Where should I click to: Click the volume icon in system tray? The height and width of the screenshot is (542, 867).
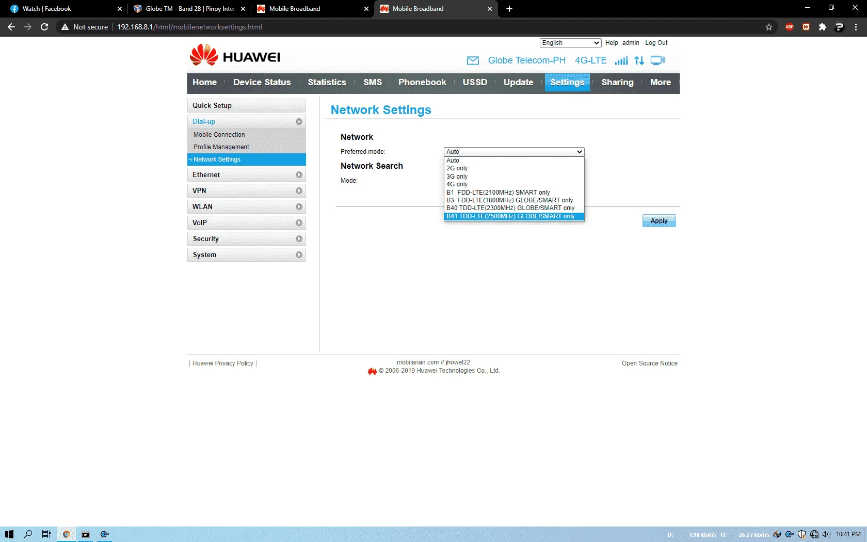[826, 534]
